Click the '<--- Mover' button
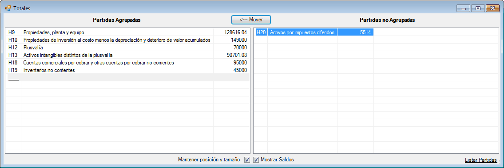504x168 pixels. pos(251,20)
